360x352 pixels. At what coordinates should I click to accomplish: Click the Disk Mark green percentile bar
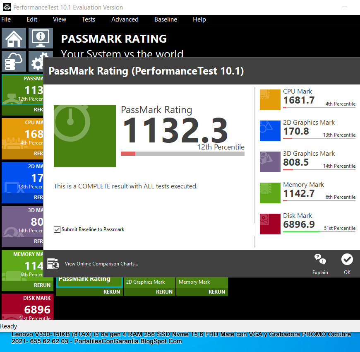(x=319, y=231)
